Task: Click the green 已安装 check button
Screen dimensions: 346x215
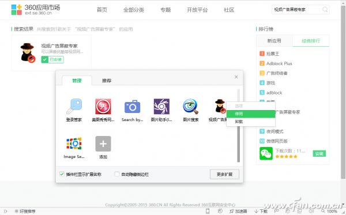Action: pos(52,59)
